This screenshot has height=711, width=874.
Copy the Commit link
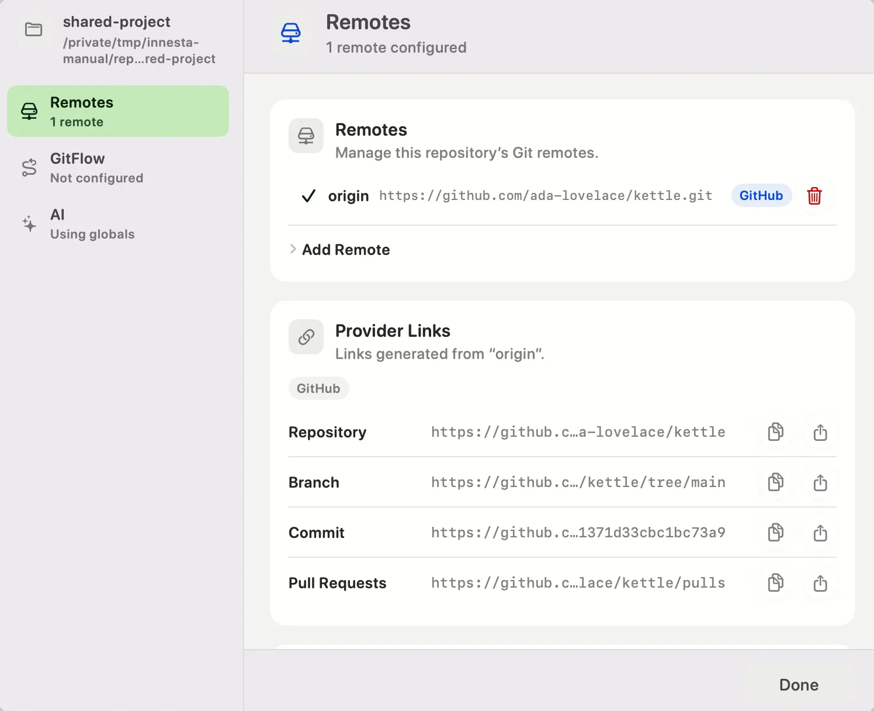click(x=776, y=533)
